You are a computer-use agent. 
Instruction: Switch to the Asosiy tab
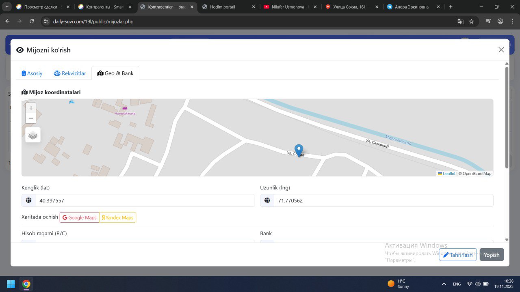[x=32, y=73]
